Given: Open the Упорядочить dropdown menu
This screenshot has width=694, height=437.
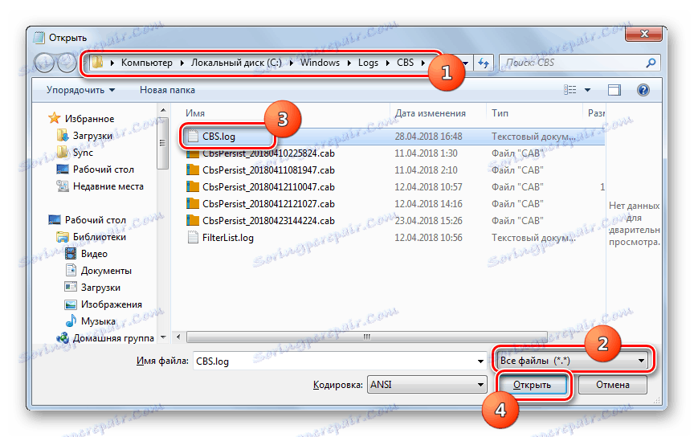Looking at the screenshot, I should pos(80,90).
